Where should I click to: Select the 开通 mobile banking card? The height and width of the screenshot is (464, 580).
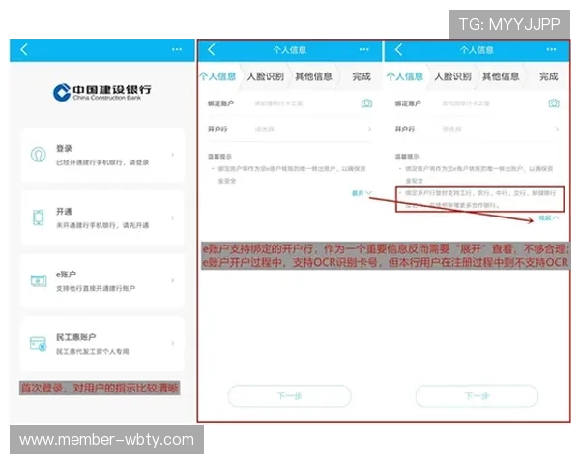(102, 217)
